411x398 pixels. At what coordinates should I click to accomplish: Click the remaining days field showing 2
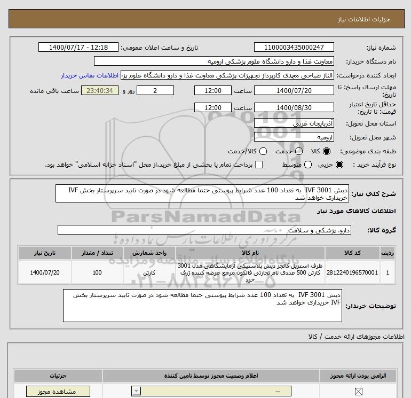click(x=155, y=90)
